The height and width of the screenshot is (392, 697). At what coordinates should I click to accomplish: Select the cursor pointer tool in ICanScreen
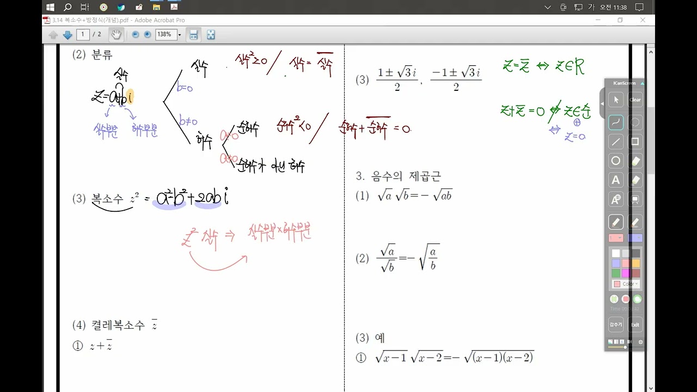(616, 100)
